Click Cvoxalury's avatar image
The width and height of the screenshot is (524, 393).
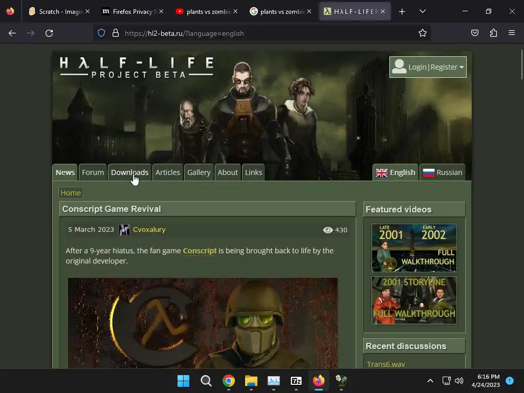pyautogui.click(x=124, y=230)
